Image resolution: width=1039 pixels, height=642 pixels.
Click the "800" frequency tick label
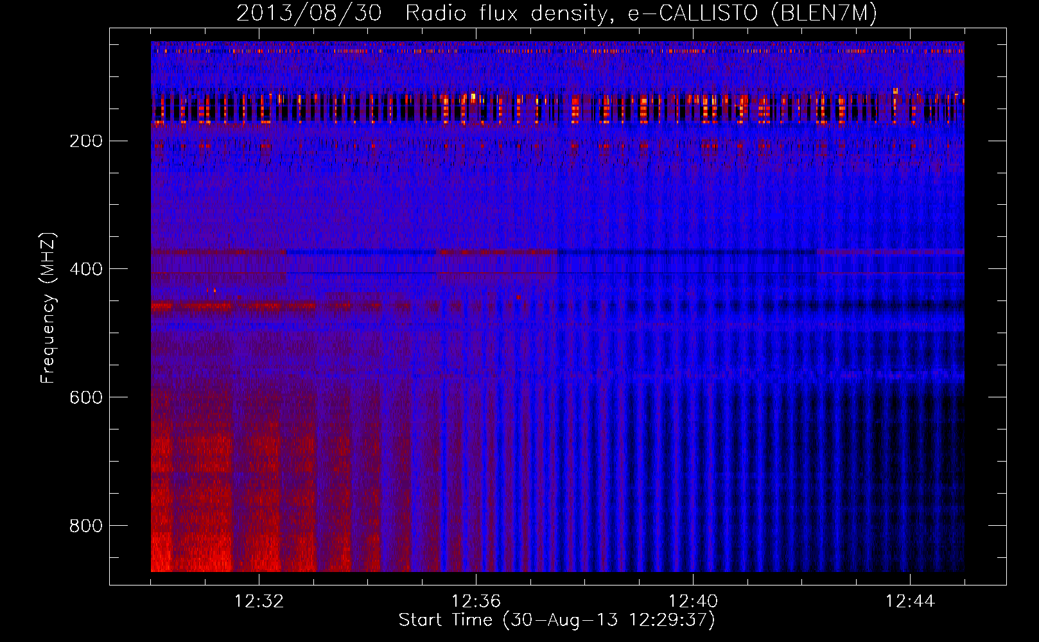86,526
